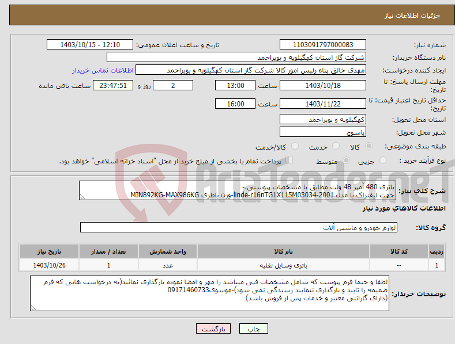Click the ایجاد کننده درخواست field

click(x=251, y=70)
